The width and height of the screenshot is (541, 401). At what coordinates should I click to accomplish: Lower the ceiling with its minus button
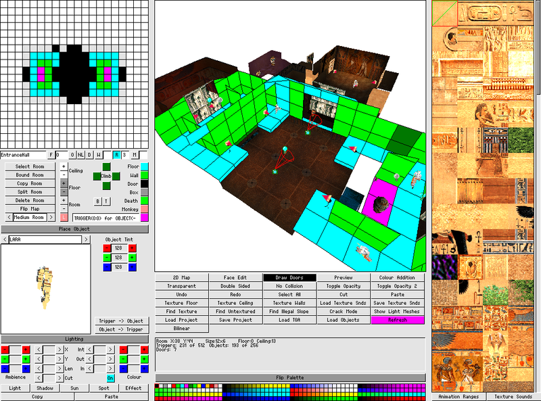click(x=64, y=174)
